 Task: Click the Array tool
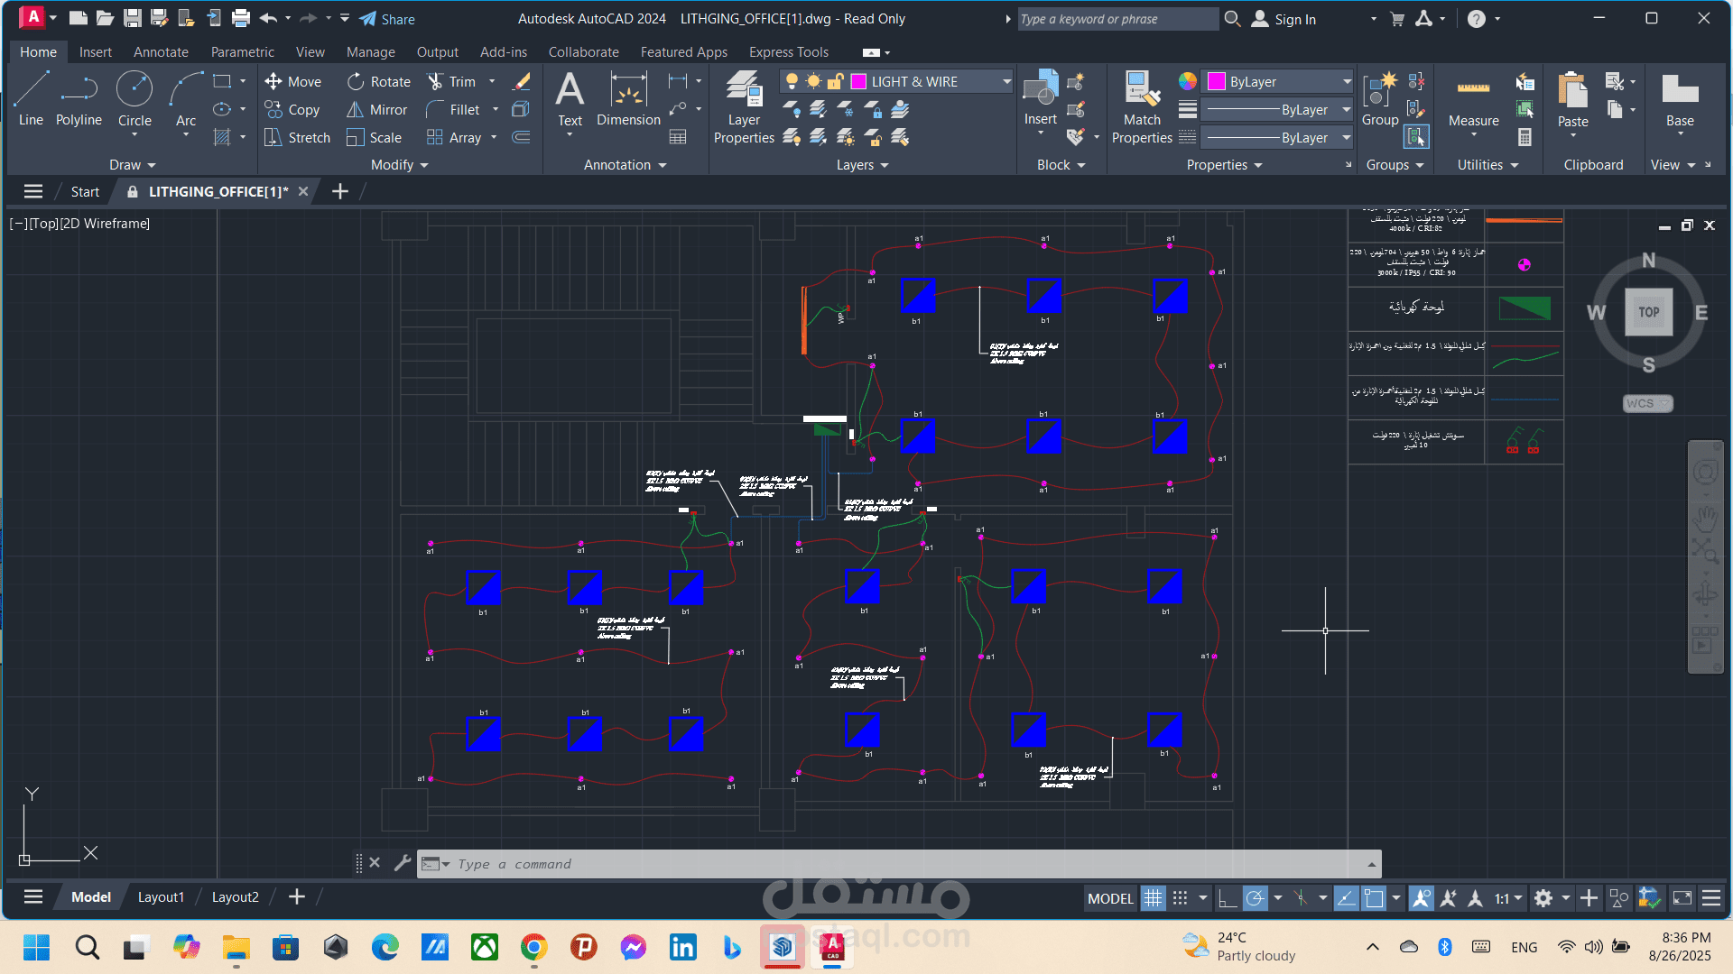[x=454, y=137]
